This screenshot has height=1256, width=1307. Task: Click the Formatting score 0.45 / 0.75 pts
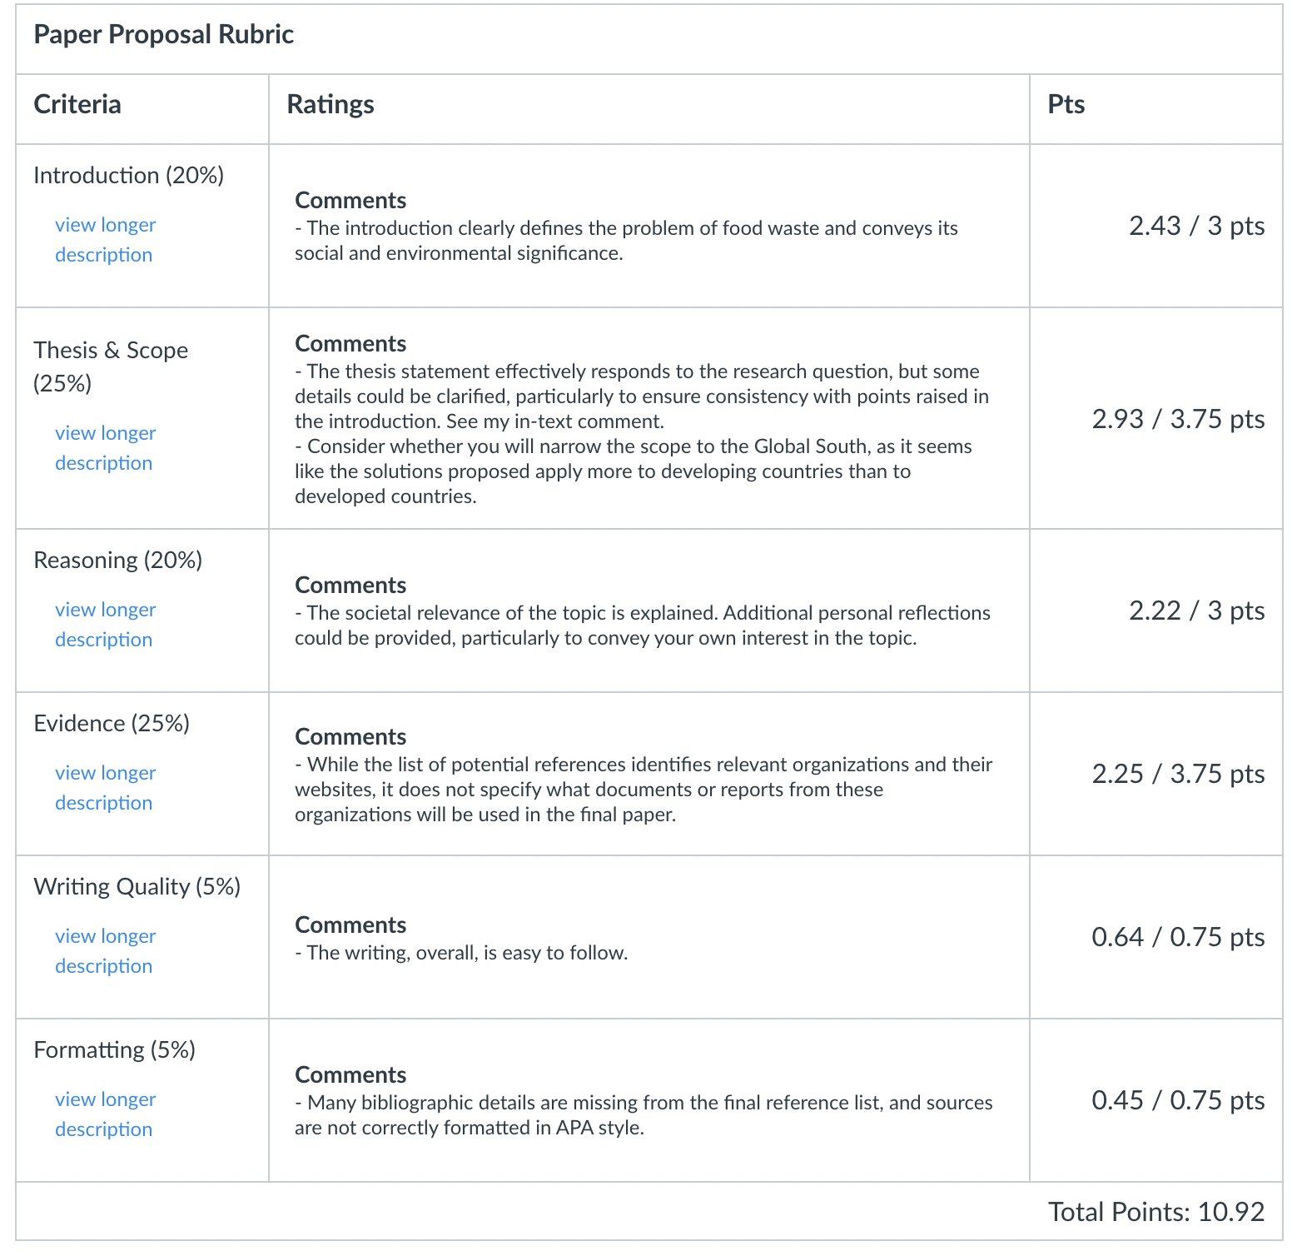(1178, 1101)
